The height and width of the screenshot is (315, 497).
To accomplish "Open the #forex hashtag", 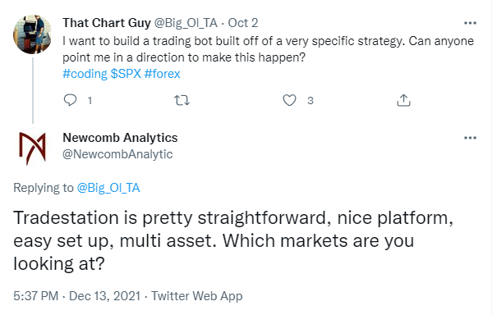I will coord(163,74).
